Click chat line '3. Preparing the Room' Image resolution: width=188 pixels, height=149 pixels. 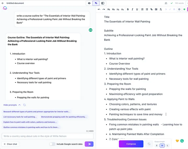click(x=21, y=92)
